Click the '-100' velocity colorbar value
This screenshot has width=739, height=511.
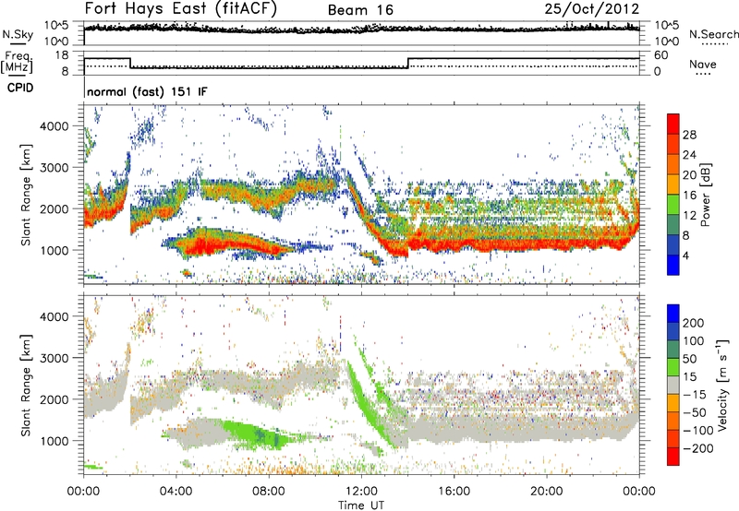tap(698, 431)
